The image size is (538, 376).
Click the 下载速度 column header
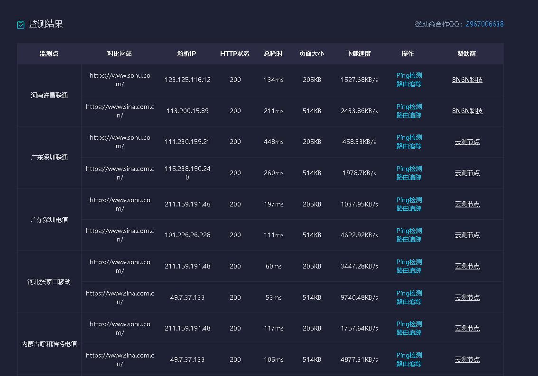(358, 54)
